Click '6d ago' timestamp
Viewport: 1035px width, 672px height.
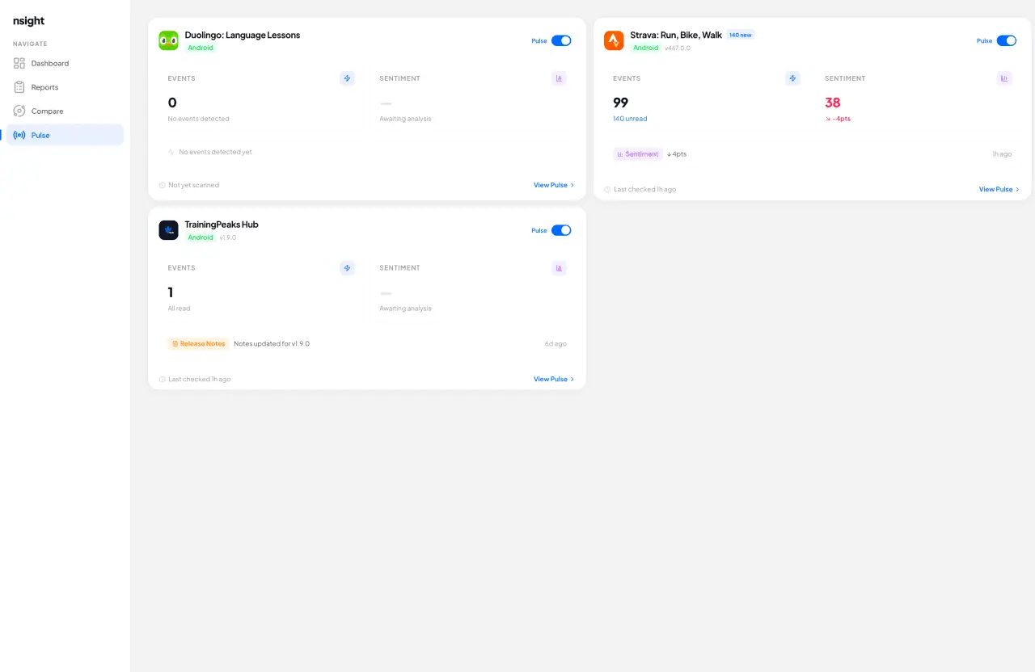[x=556, y=343]
